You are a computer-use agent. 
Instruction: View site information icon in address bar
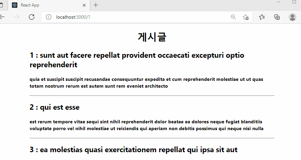[x=49, y=17]
